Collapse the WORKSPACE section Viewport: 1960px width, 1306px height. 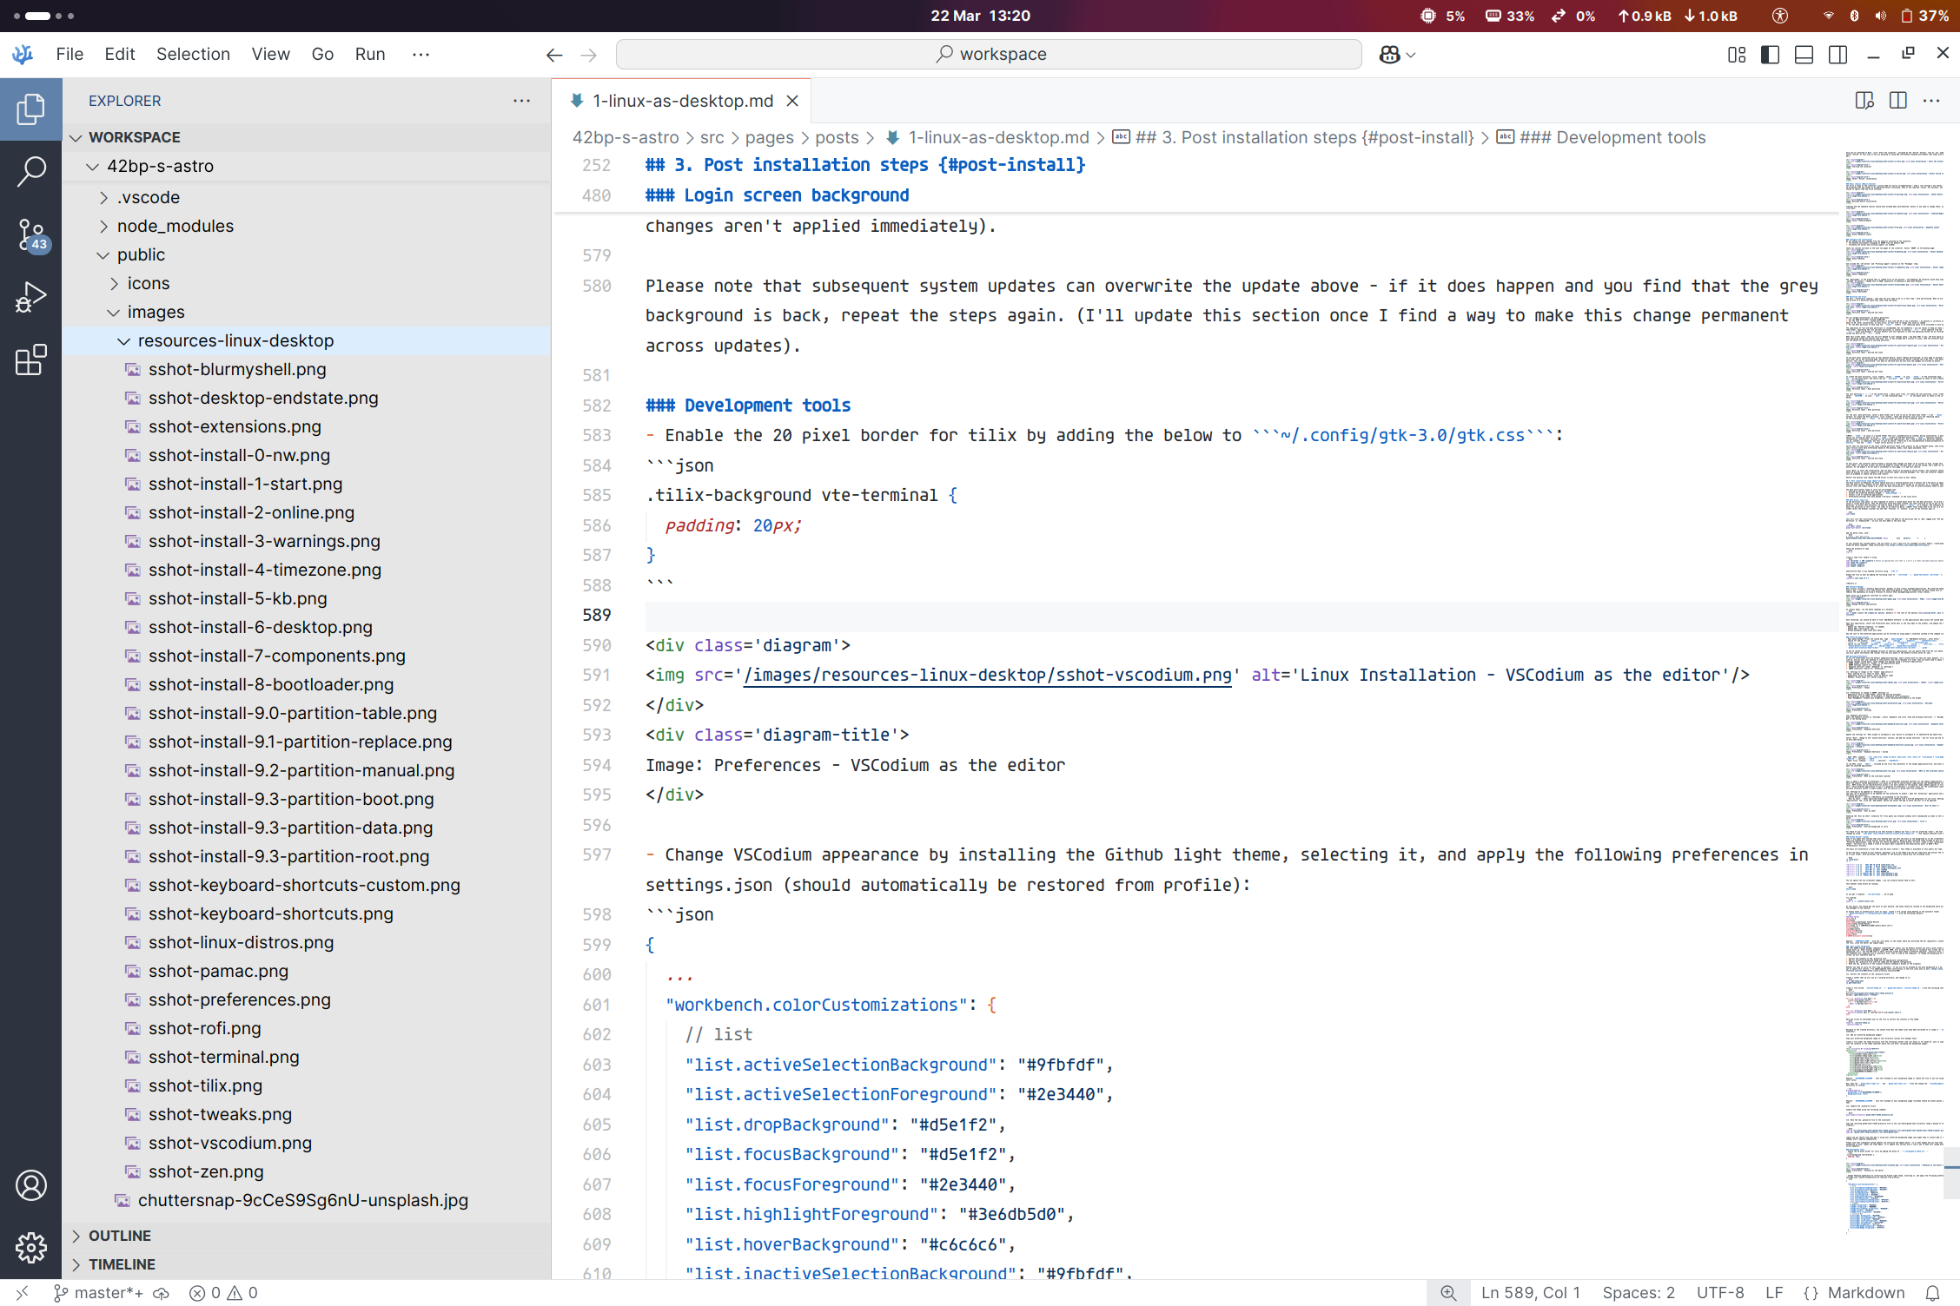tap(307, 137)
